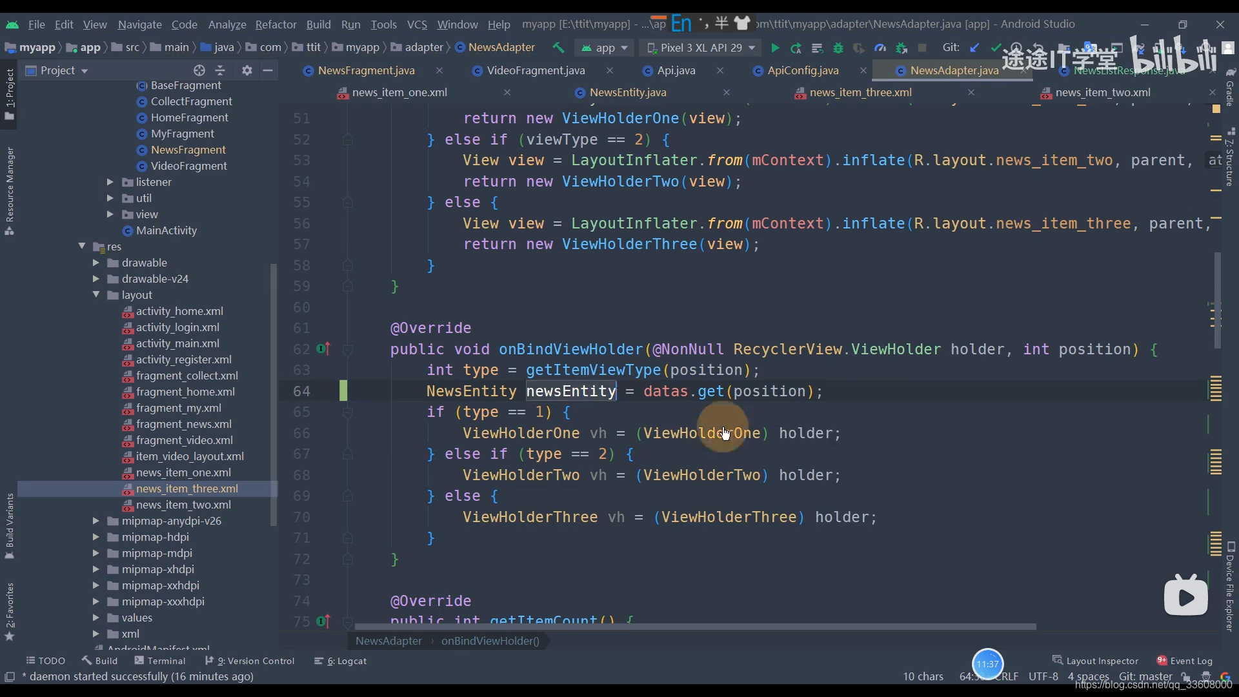Open the File menu
This screenshot has height=697, width=1239.
click(x=37, y=25)
